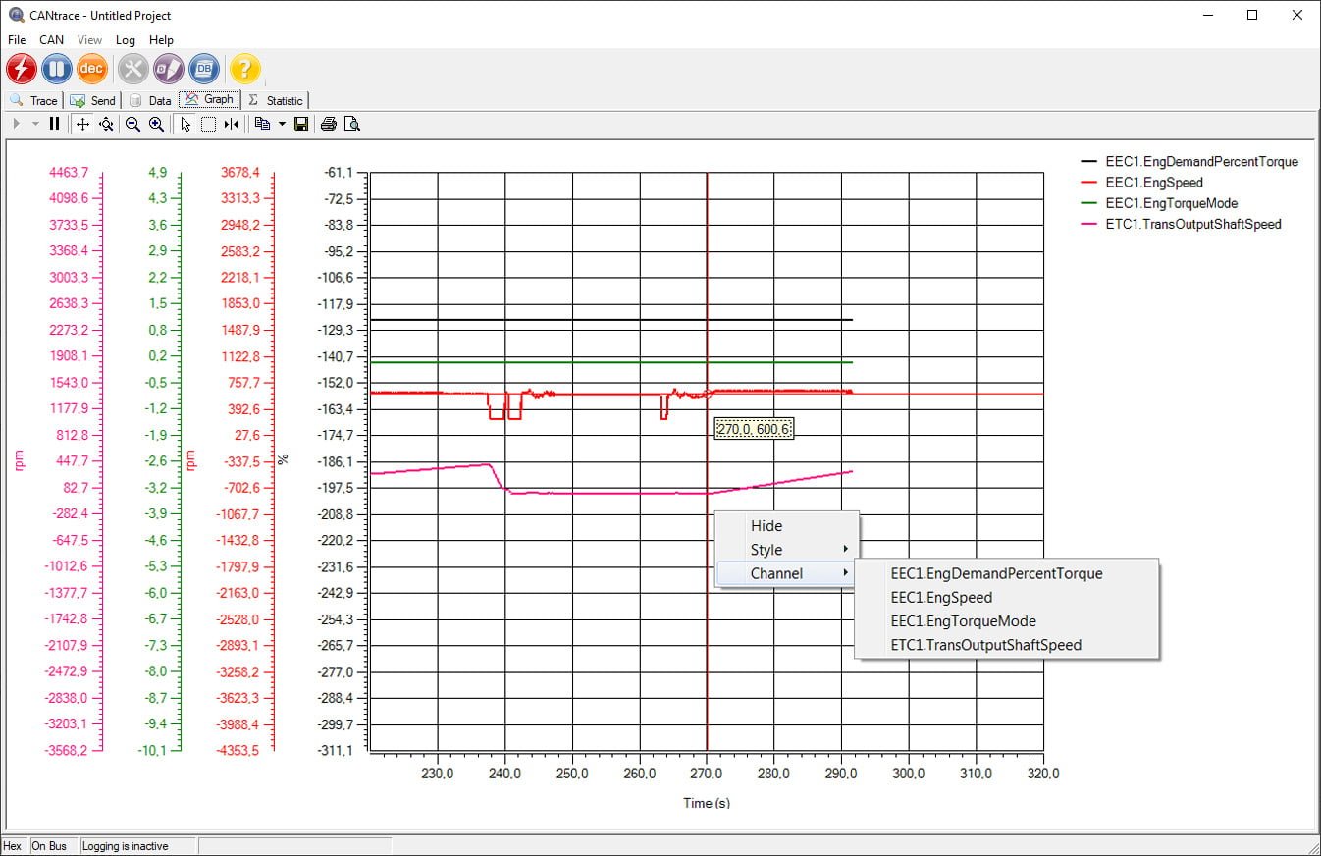Select the dashed rectangle selection tool

tap(208, 124)
